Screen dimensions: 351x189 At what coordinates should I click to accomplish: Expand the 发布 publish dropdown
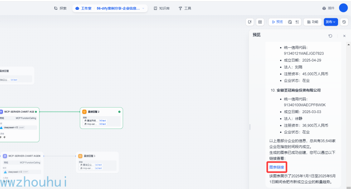pos(331,22)
